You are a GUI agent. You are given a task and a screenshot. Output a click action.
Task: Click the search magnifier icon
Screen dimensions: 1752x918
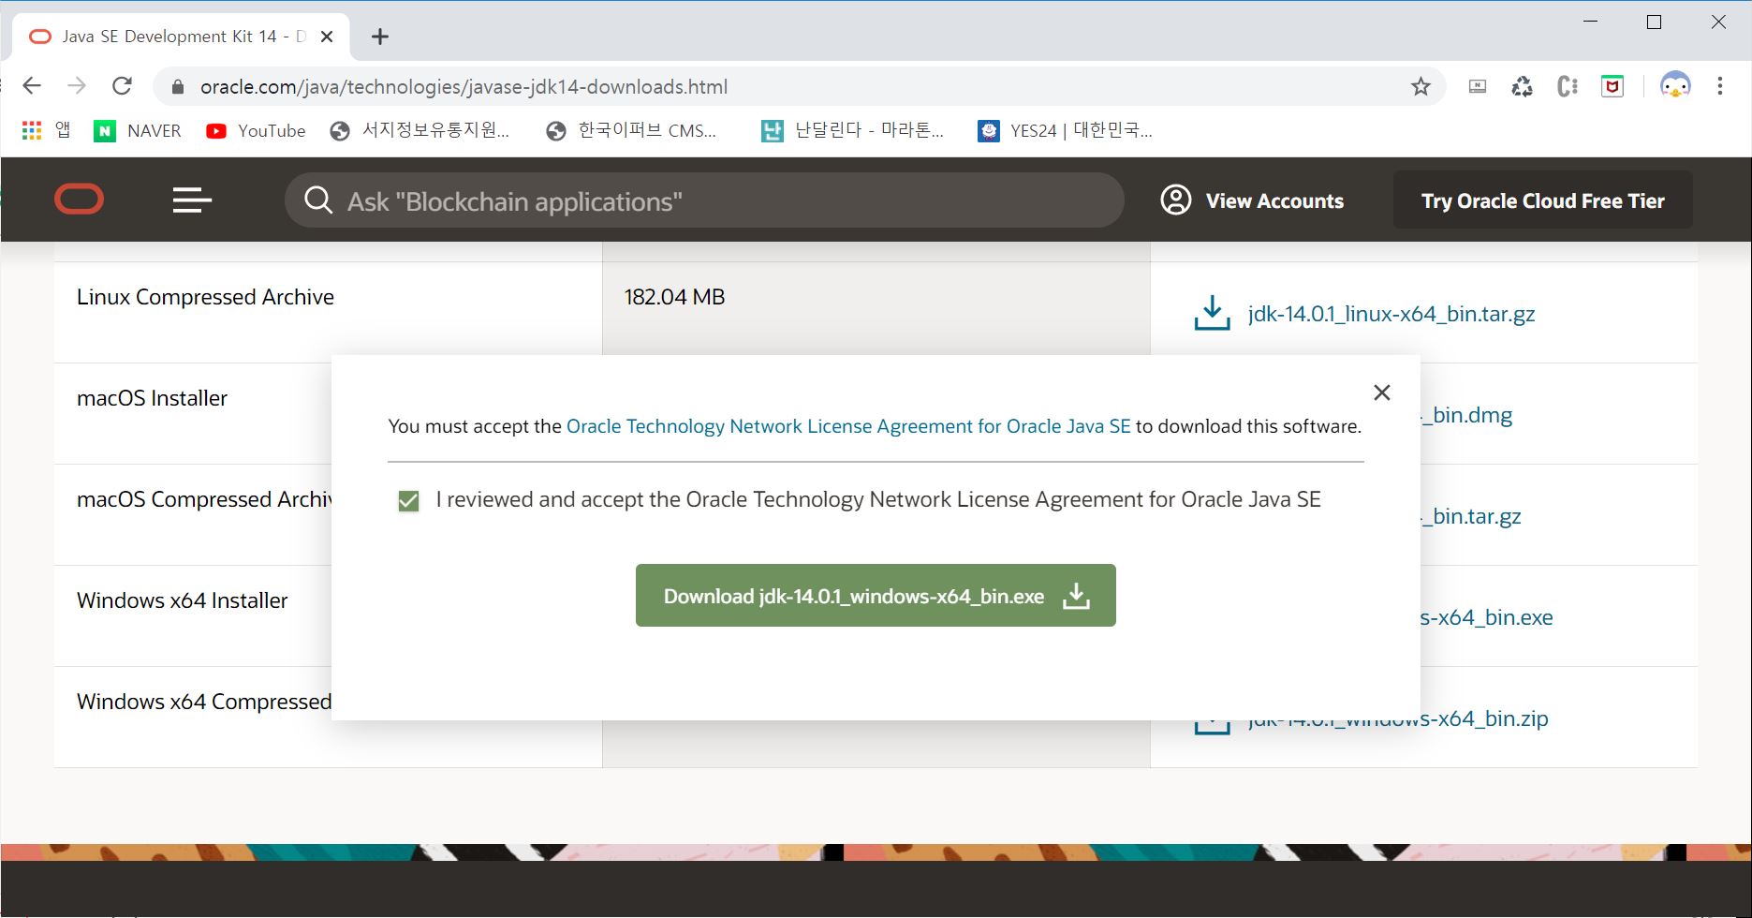[x=318, y=200]
